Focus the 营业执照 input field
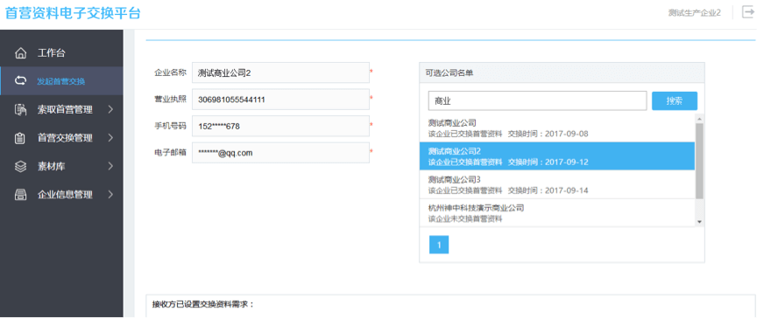The height and width of the screenshot is (318, 757). point(280,99)
